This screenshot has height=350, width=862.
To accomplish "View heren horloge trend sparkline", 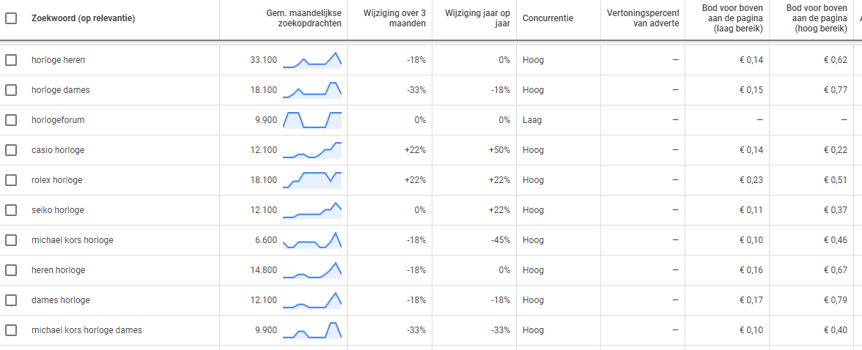I will click(x=312, y=269).
